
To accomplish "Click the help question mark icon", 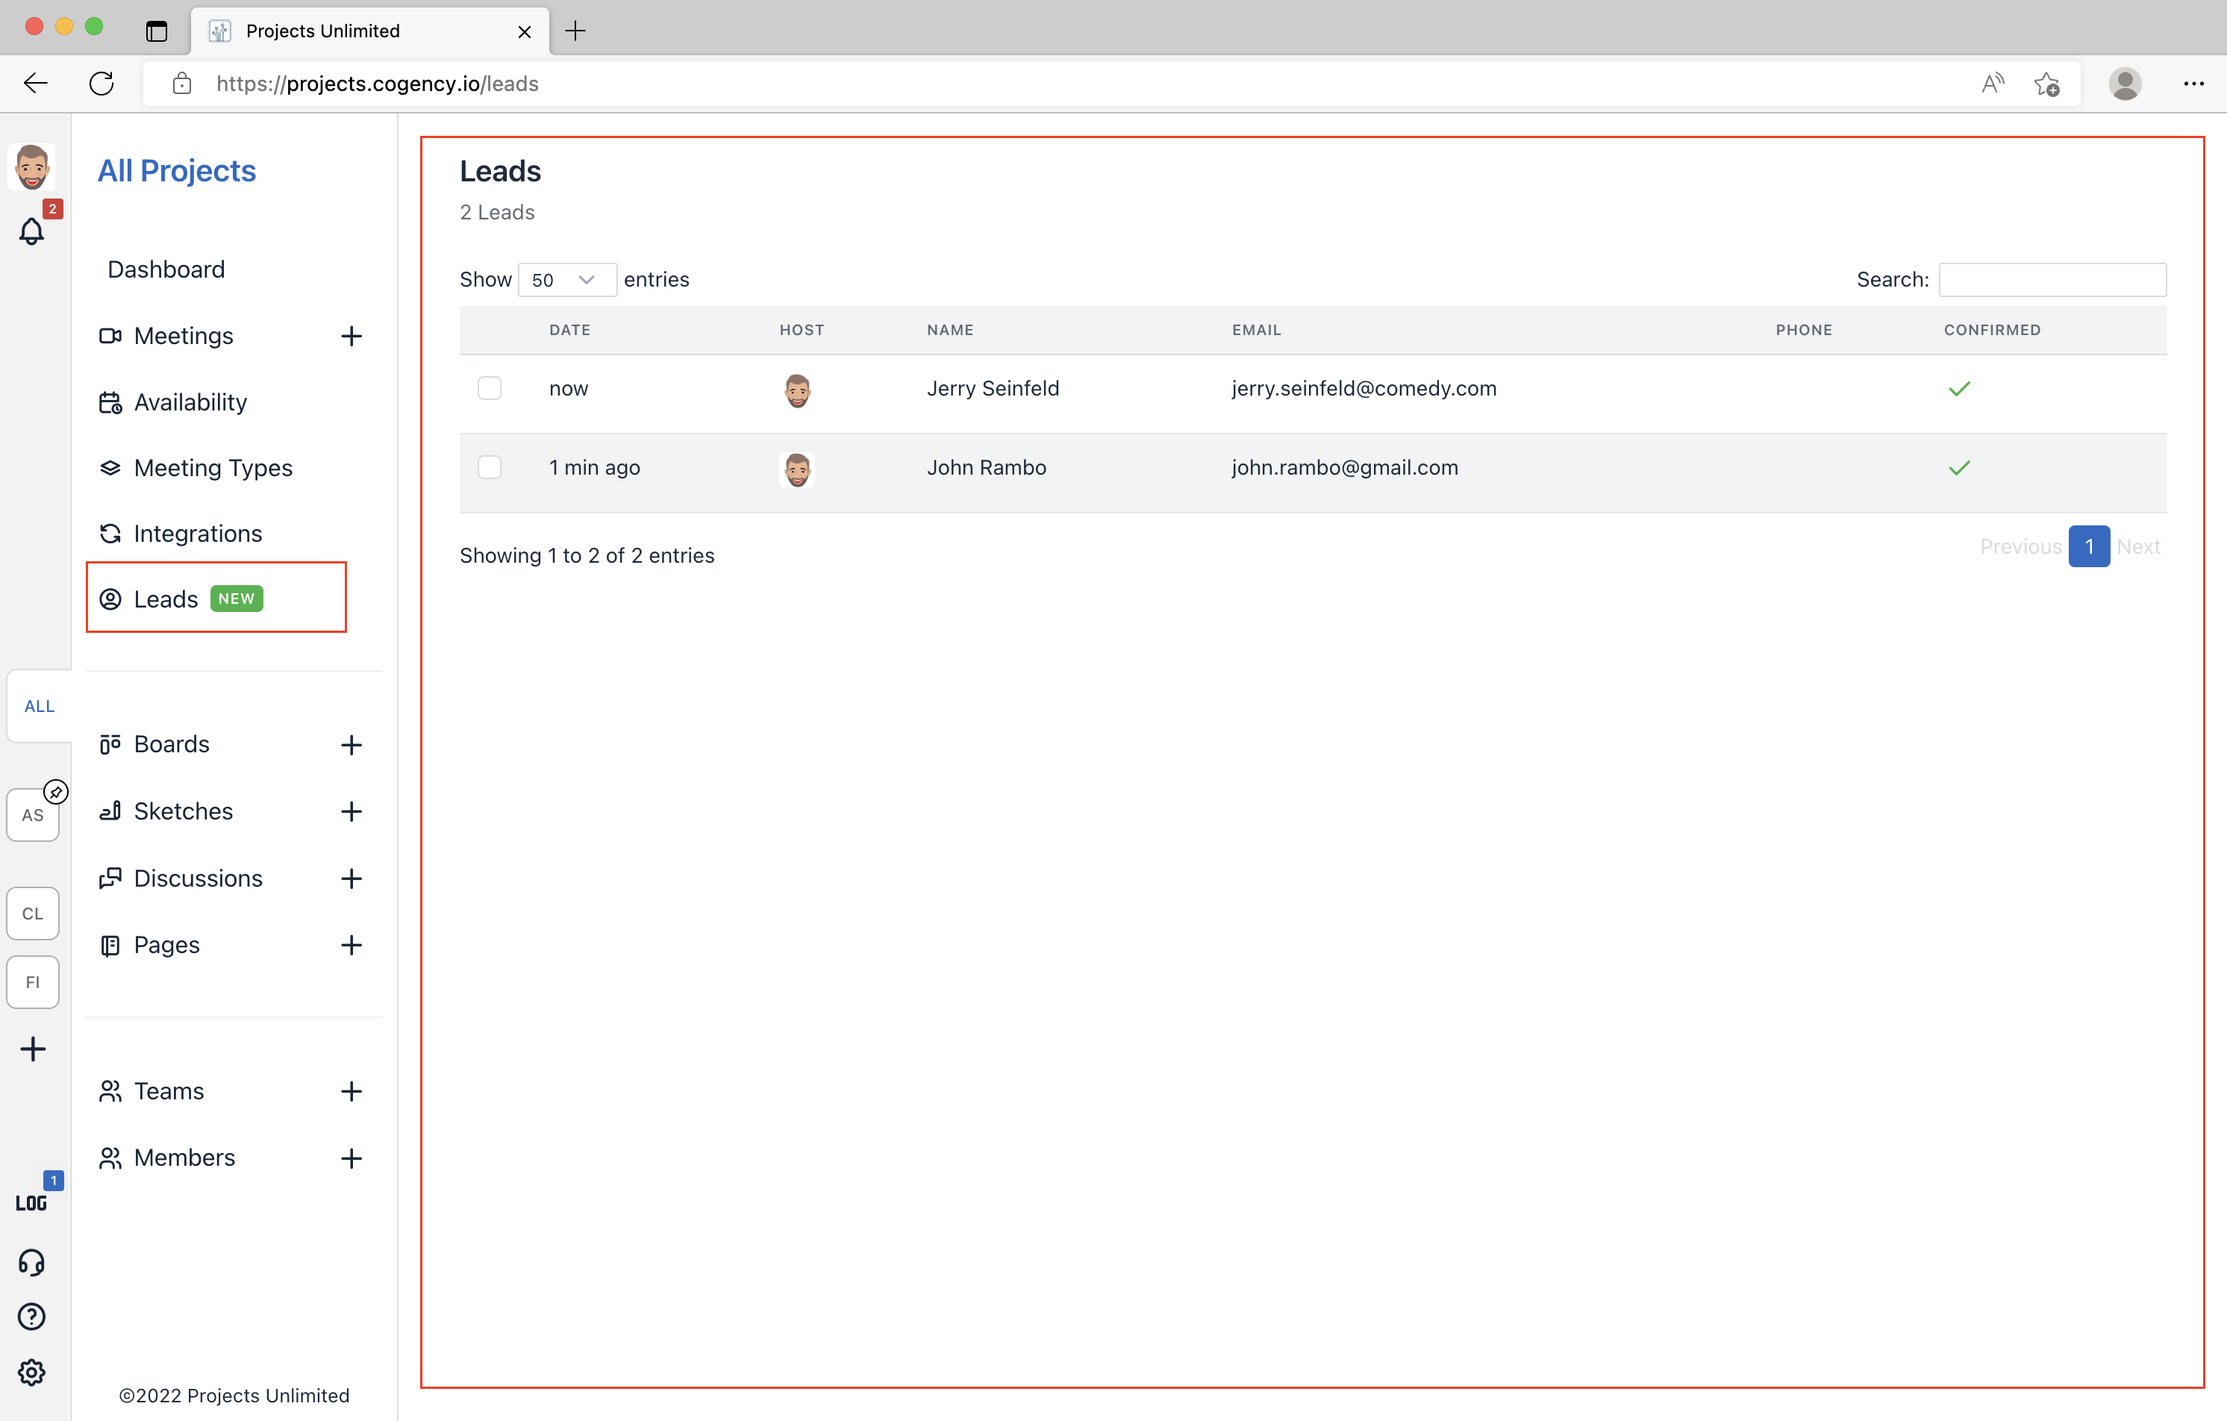I will (31, 1317).
